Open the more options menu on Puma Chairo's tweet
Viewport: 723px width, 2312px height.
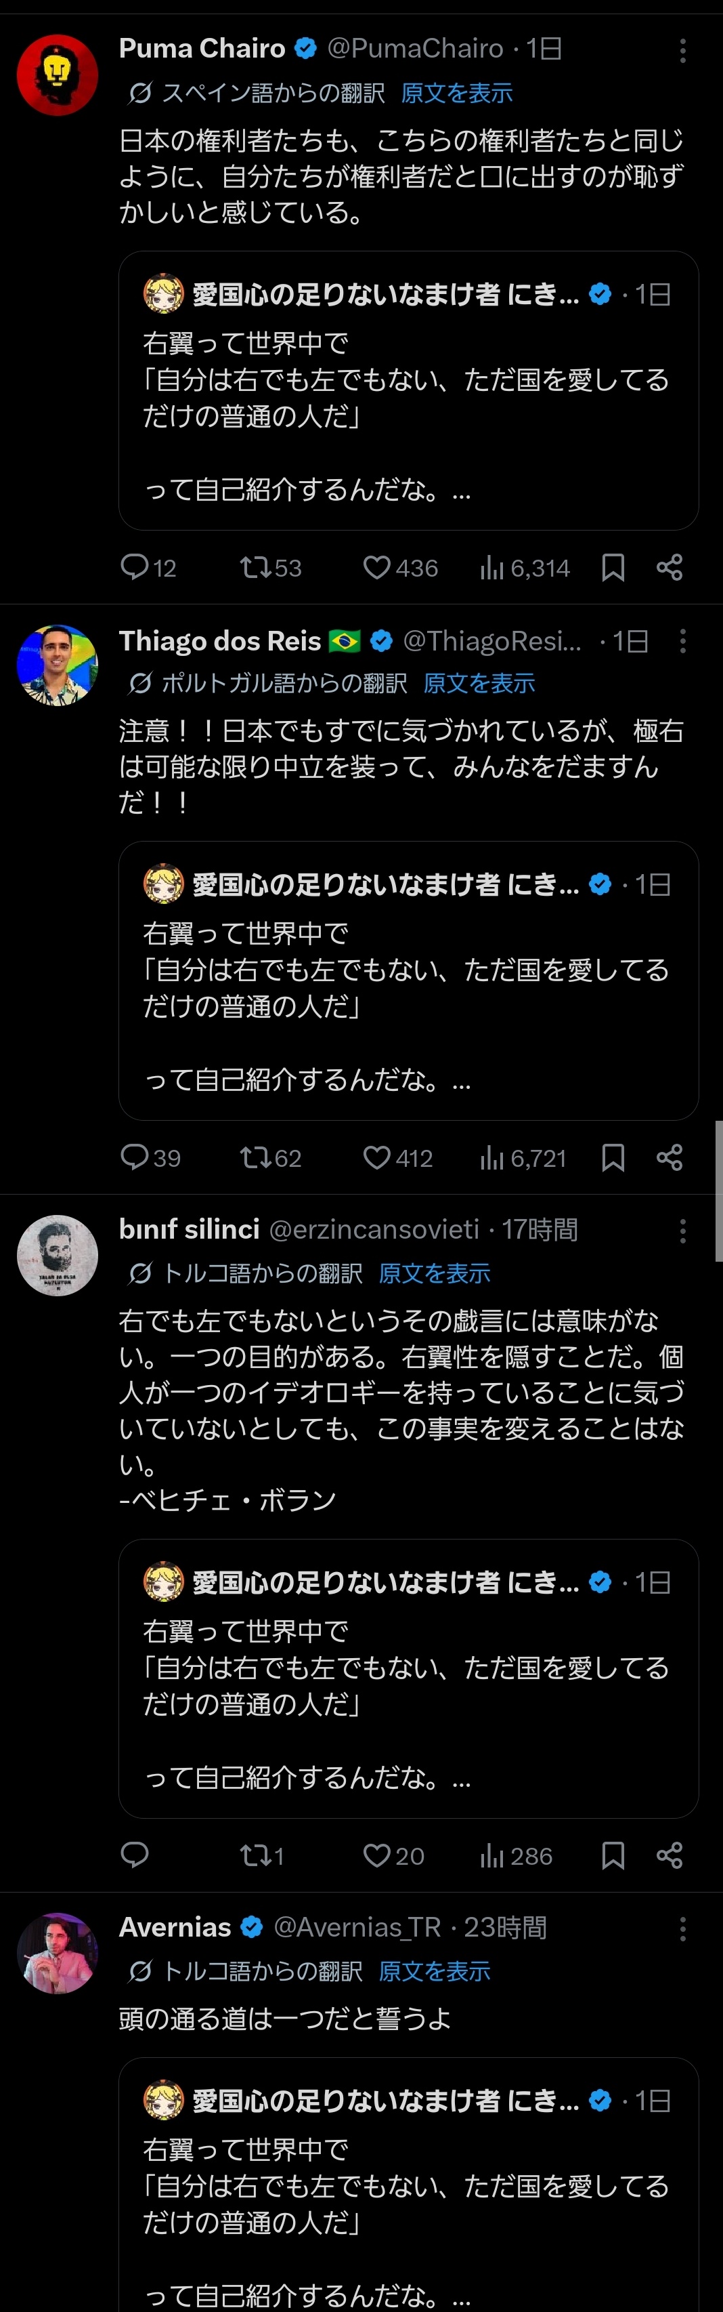pos(682,52)
